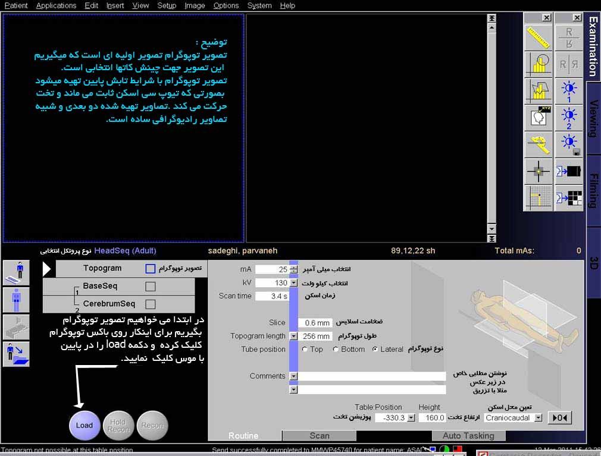Tick the Topogram checkbox
This screenshot has height=456, width=601.
[150, 268]
